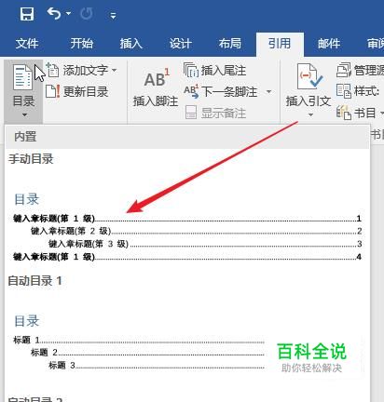Click 键入章标题(第 2 级) line
This screenshot has width=384, height=402.
coord(197,231)
